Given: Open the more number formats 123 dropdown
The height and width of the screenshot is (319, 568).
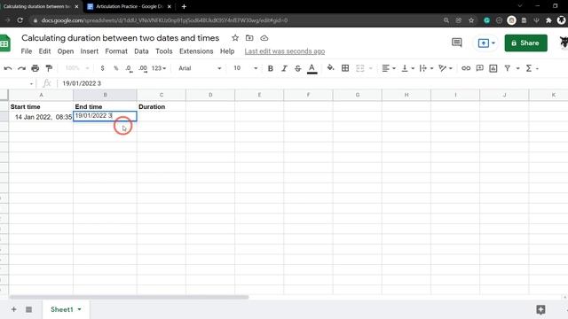Looking at the screenshot, I should point(159,68).
